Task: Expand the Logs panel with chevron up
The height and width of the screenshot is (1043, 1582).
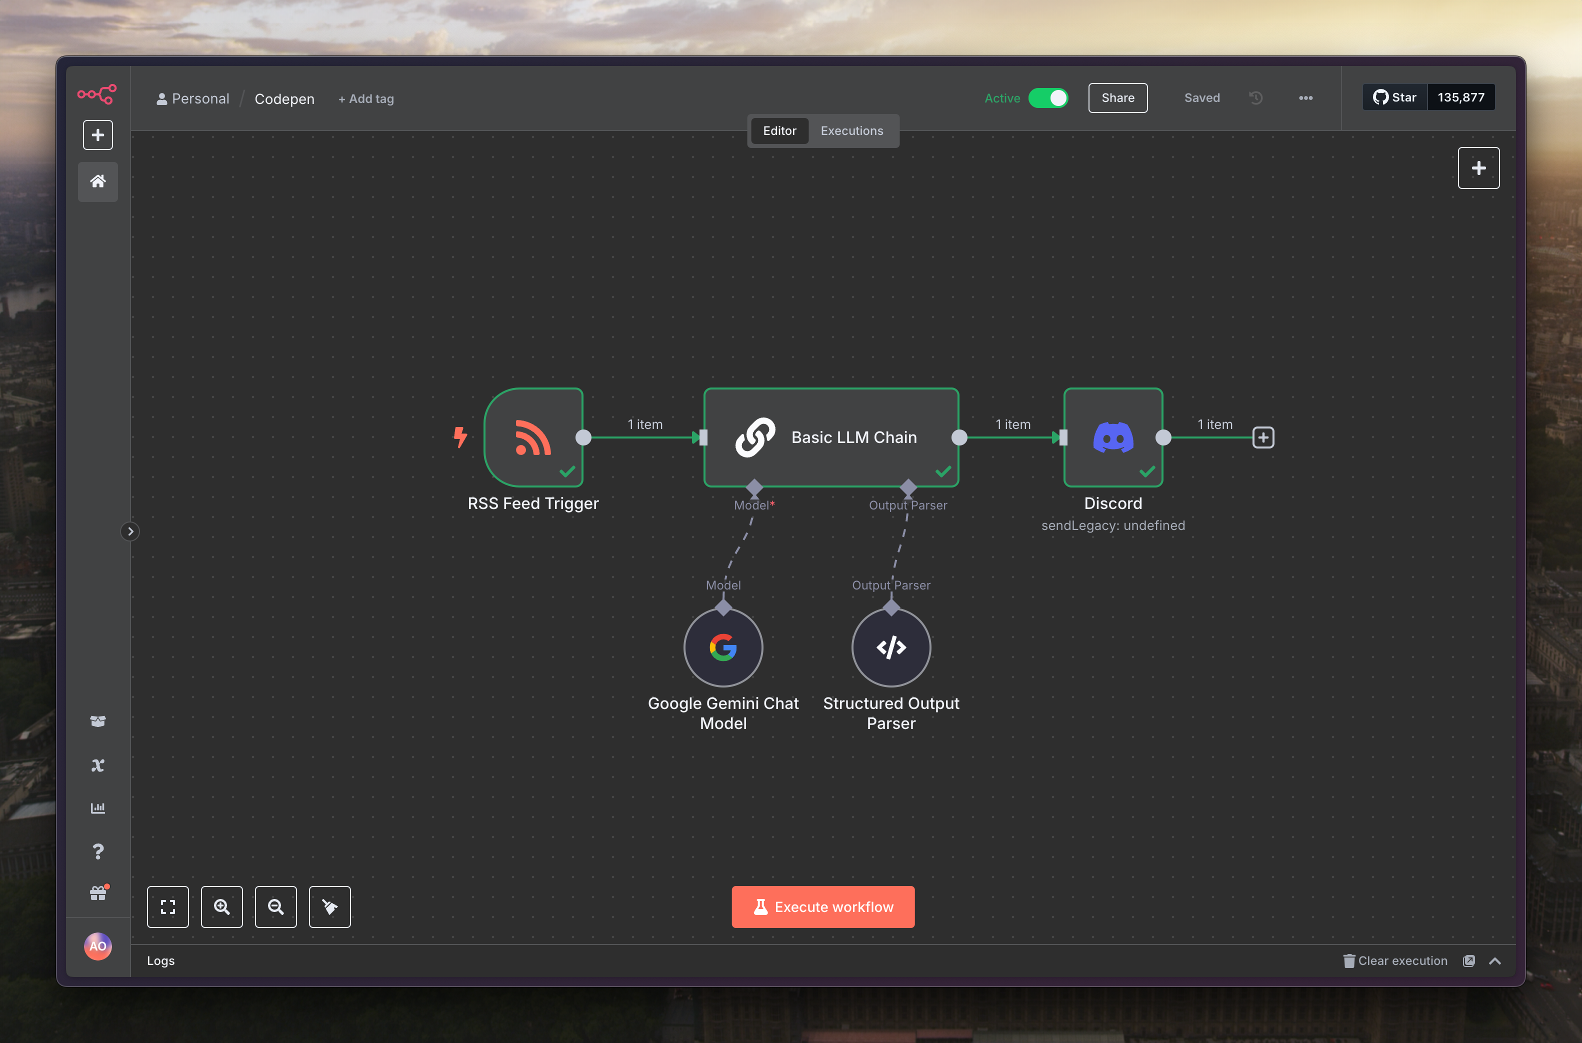Action: pos(1494,960)
